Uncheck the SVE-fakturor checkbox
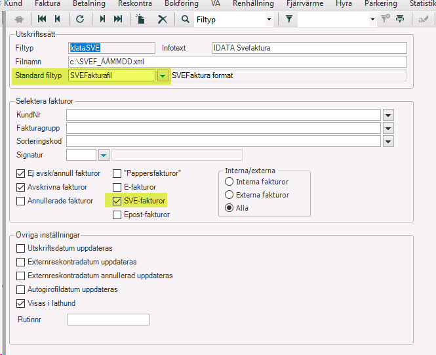 pyautogui.click(x=117, y=201)
